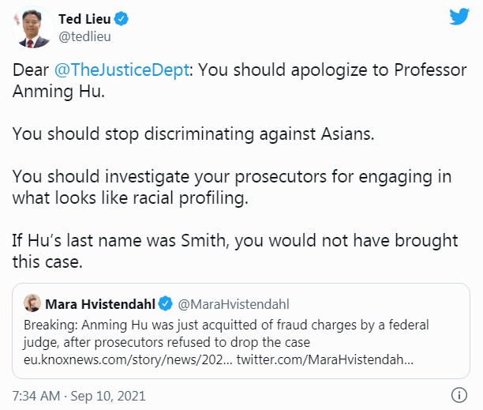Open the @TheJusticeDept mention

(122, 70)
